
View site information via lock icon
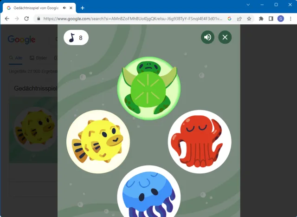click(x=39, y=19)
